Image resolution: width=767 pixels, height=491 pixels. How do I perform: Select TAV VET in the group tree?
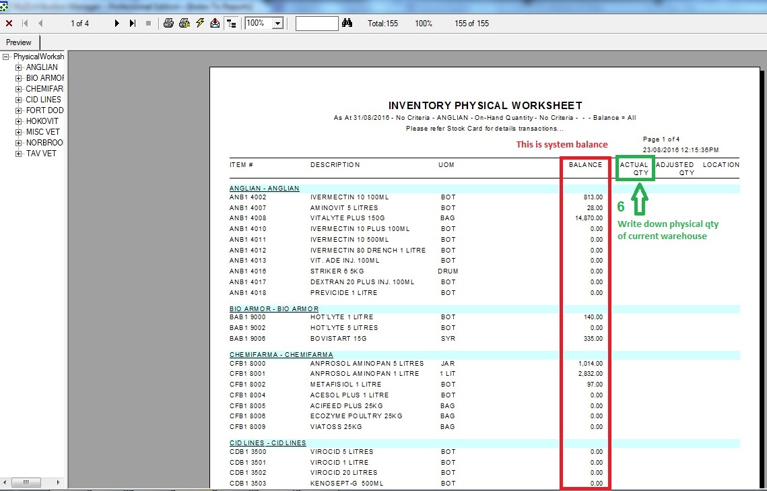[x=41, y=154]
